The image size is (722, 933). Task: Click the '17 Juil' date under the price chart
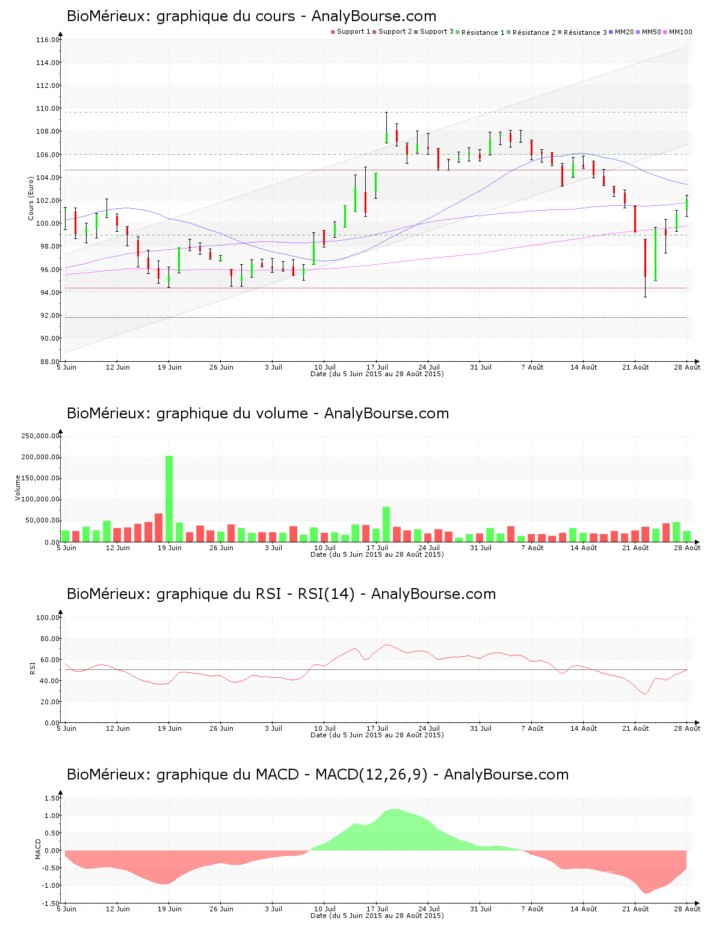point(378,367)
